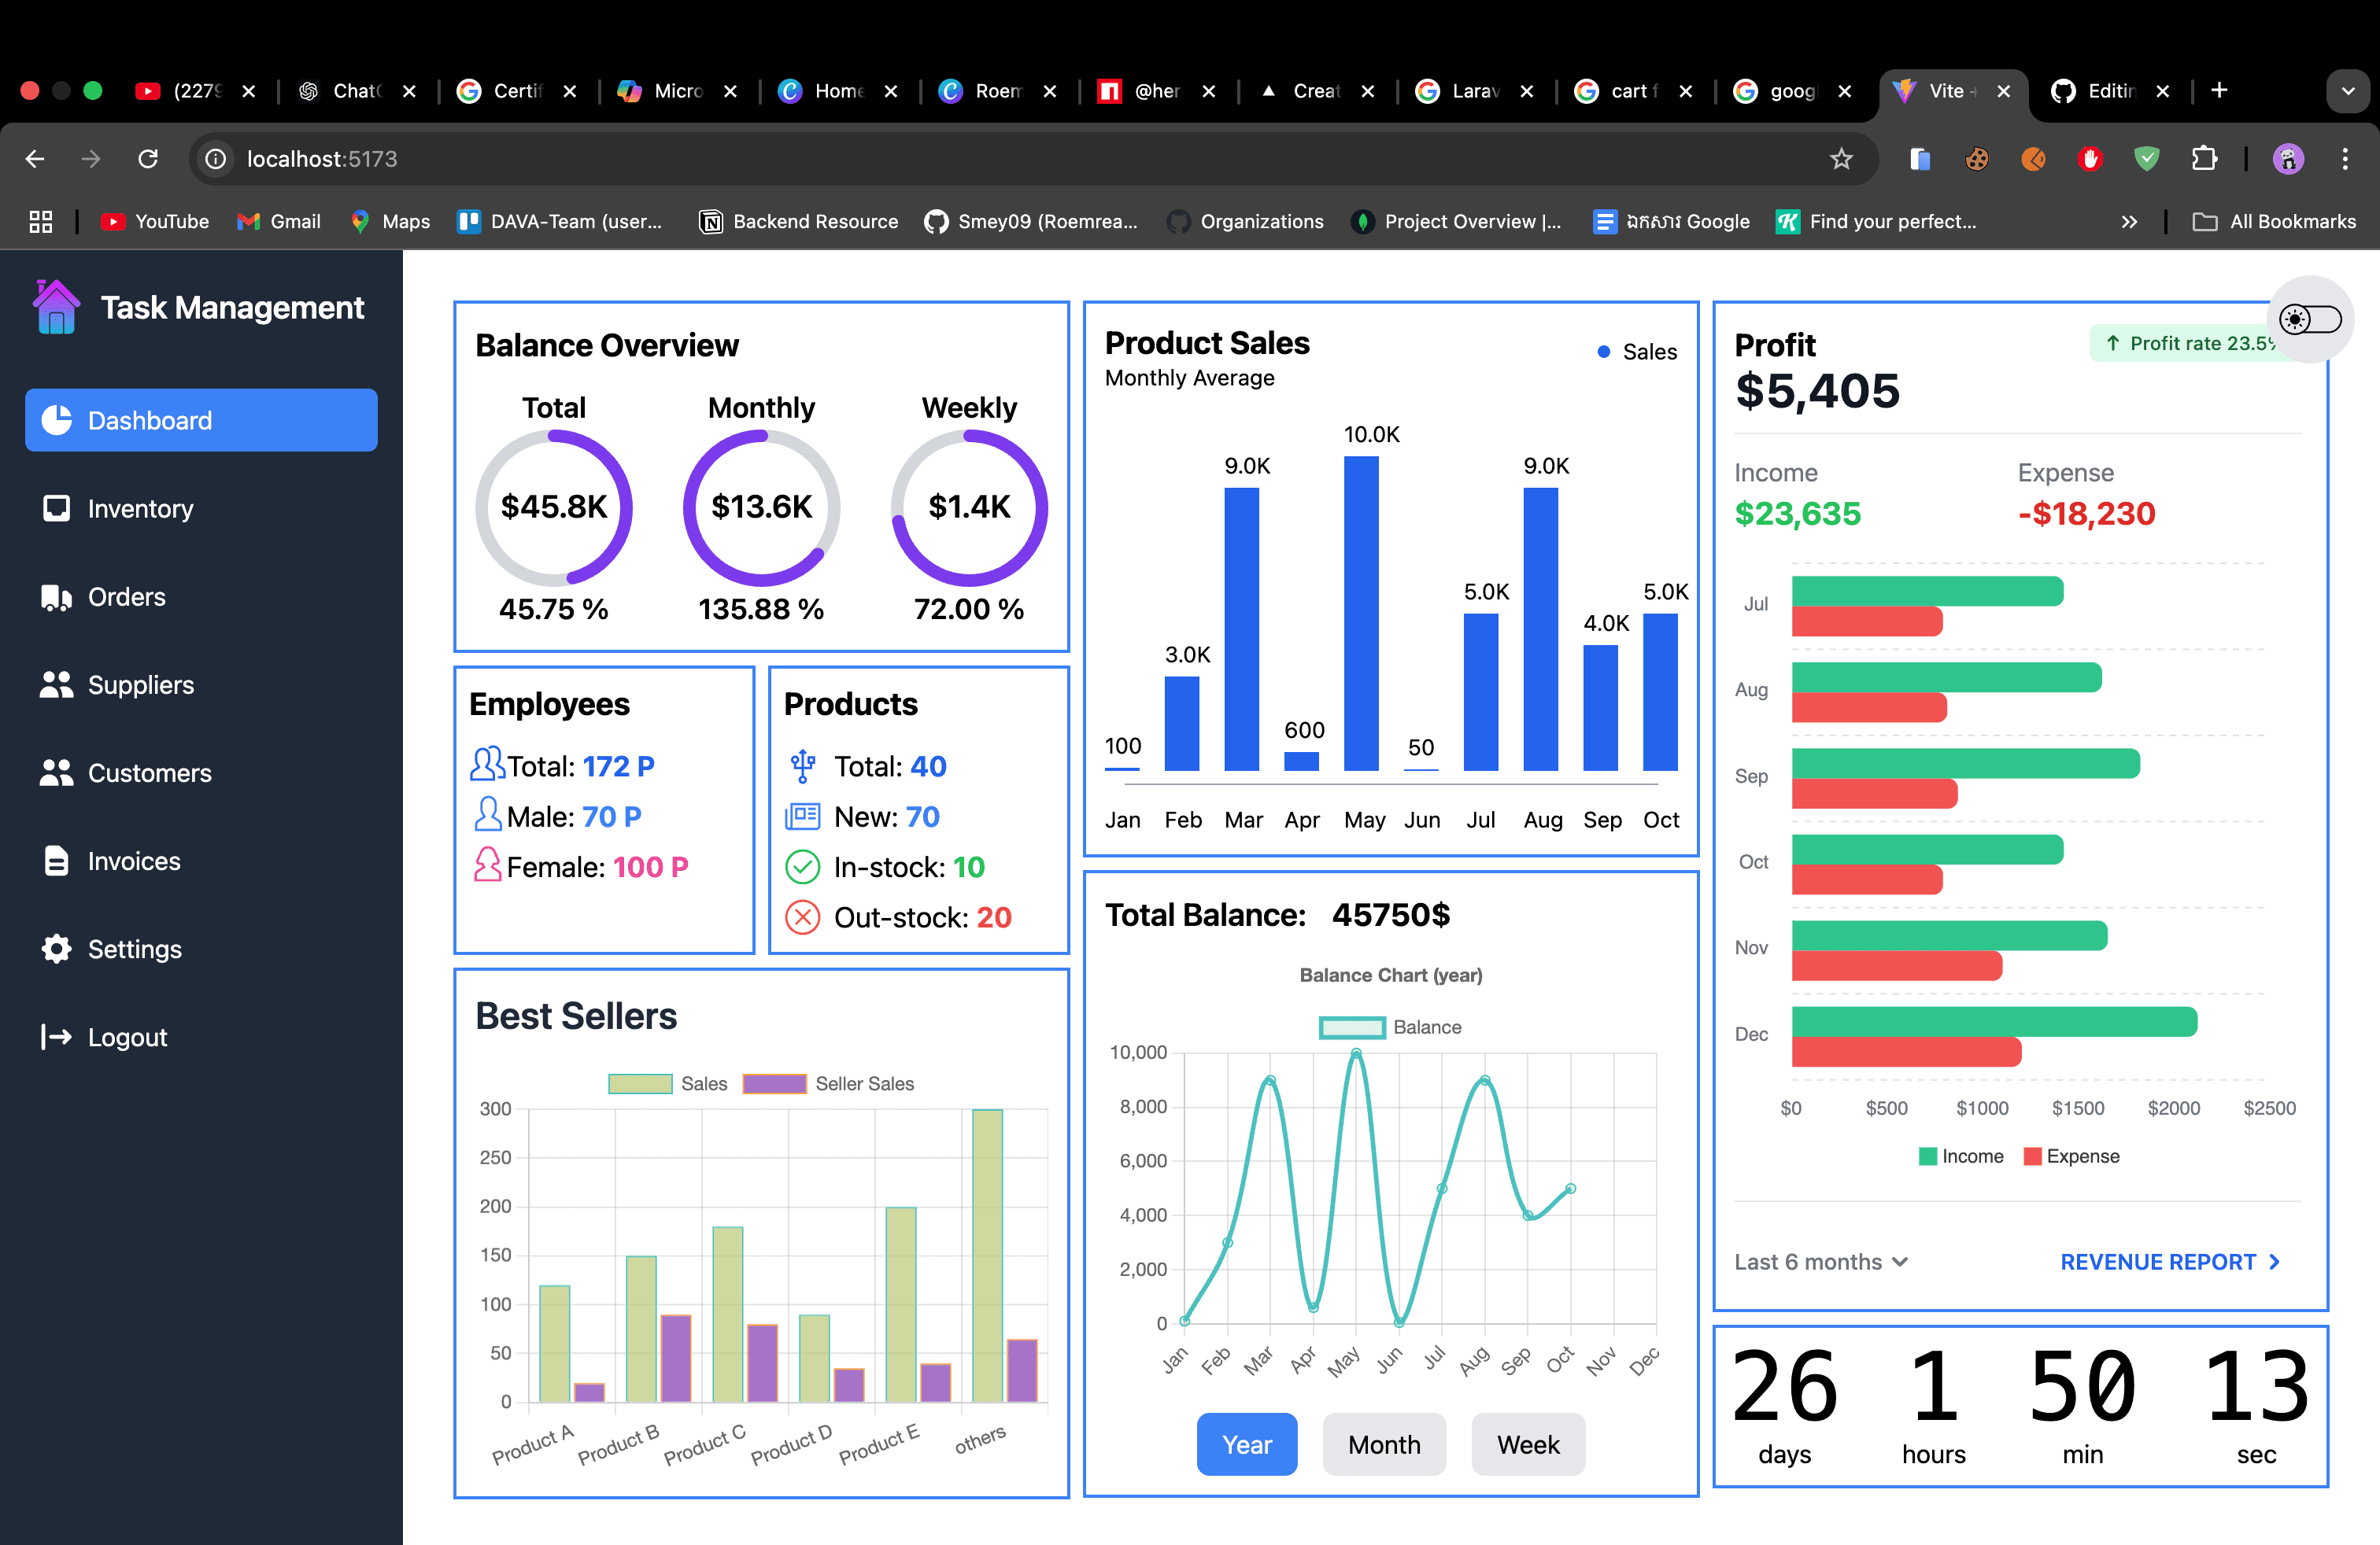The image size is (2380, 1545).
Task: Click the Logout arrow icon
Action: 56,1036
